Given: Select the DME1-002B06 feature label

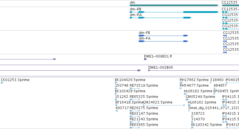Looking at the screenshot, I should 160,68.
